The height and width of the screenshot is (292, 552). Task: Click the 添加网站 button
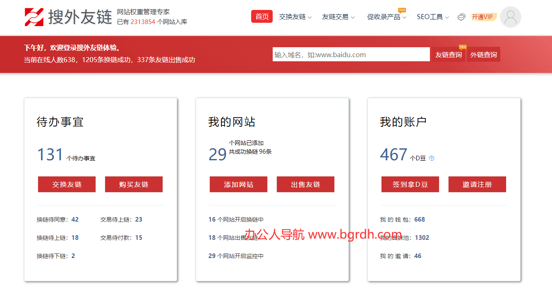[x=238, y=184]
